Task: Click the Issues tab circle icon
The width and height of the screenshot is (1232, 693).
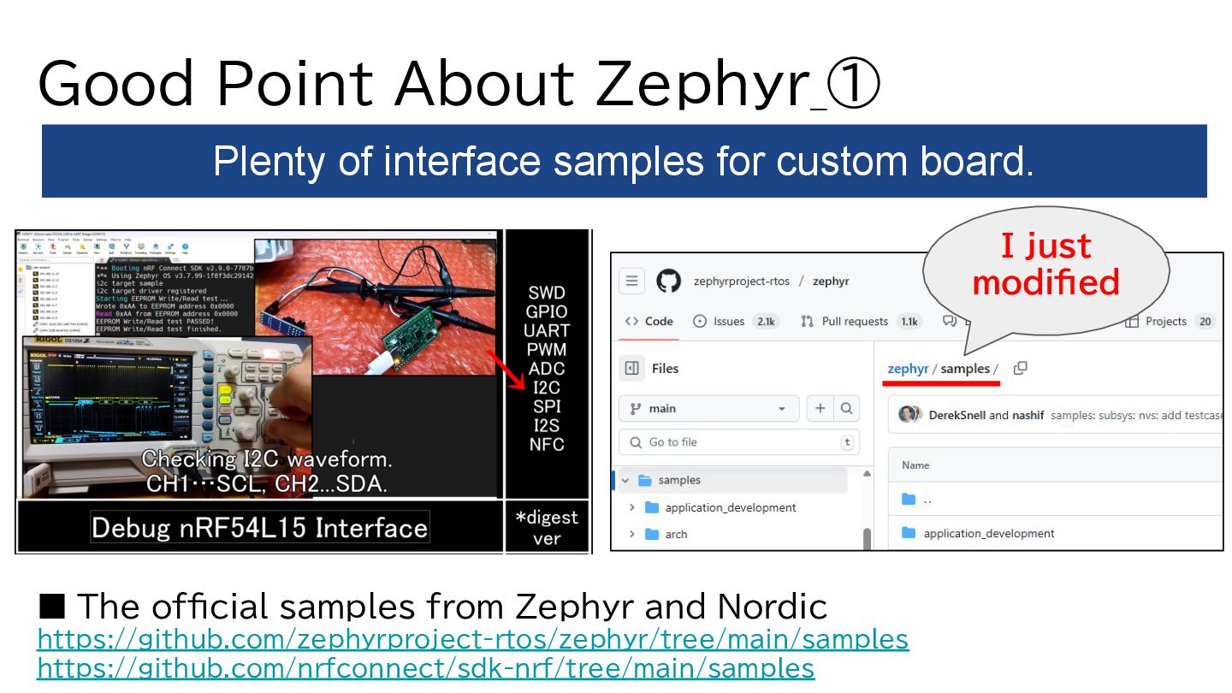Action: (x=700, y=322)
